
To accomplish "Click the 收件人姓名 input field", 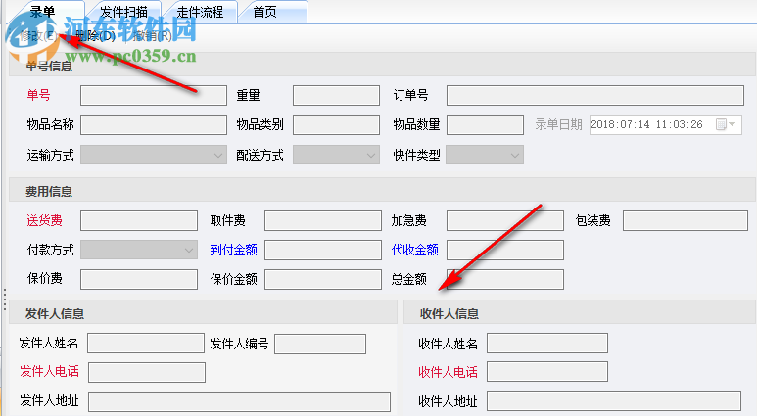I will [x=547, y=344].
